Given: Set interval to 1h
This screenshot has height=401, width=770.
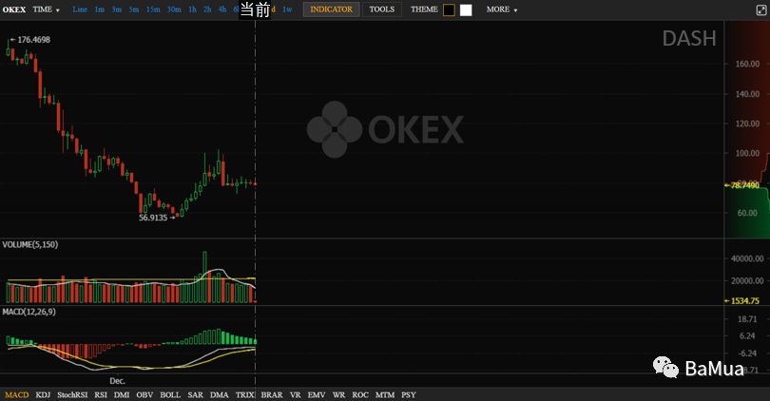Looking at the screenshot, I should pyautogui.click(x=192, y=10).
